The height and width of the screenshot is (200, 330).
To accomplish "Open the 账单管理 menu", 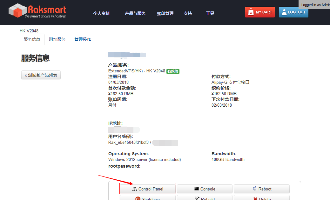I will pyautogui.click(x=165, y=13).
